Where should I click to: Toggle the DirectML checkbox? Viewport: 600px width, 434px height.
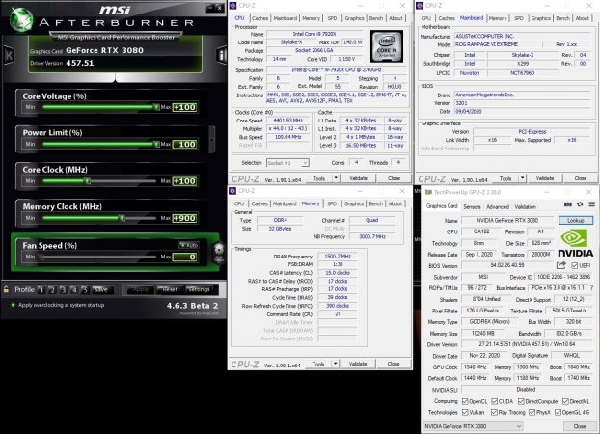point(565,401)
